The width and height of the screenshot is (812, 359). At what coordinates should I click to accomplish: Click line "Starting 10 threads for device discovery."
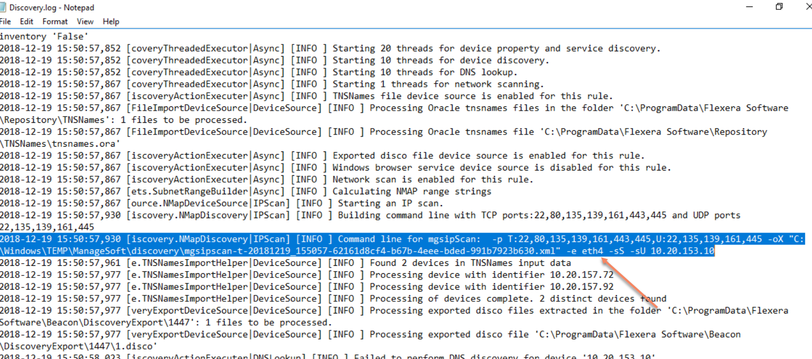(x=275, y=60)
